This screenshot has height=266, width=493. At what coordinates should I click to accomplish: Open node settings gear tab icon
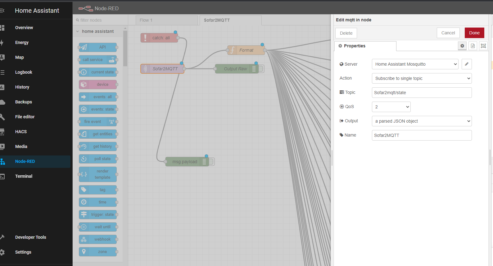(462, 46)
